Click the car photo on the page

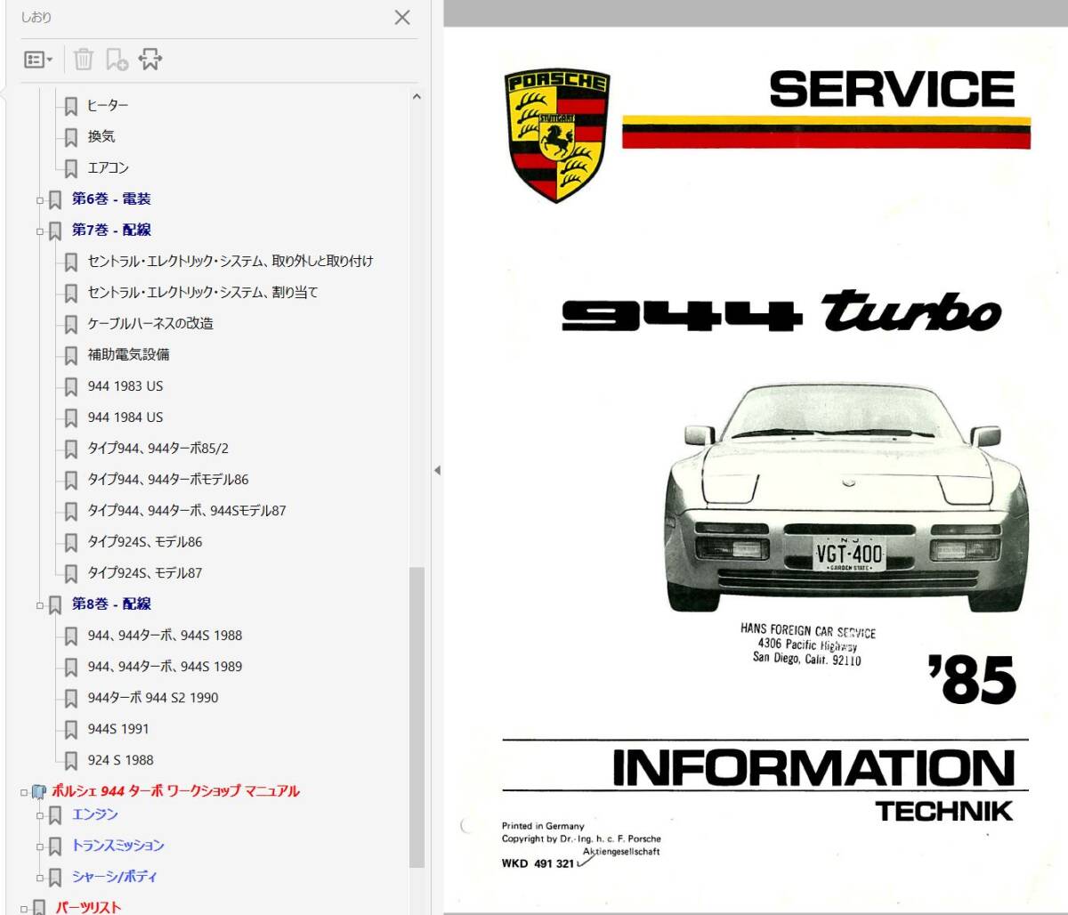tap(846, 497)
